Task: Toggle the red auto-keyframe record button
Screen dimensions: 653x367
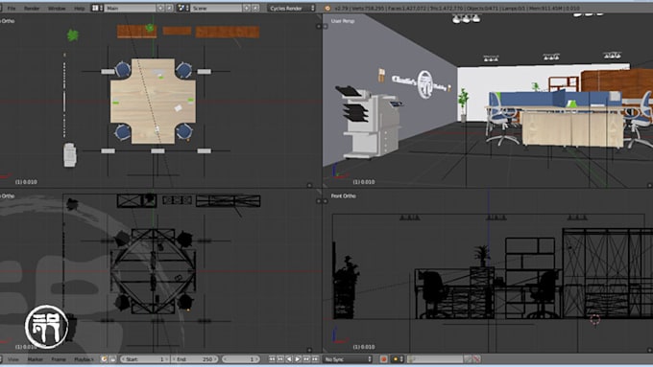Action: click(383, 359)
